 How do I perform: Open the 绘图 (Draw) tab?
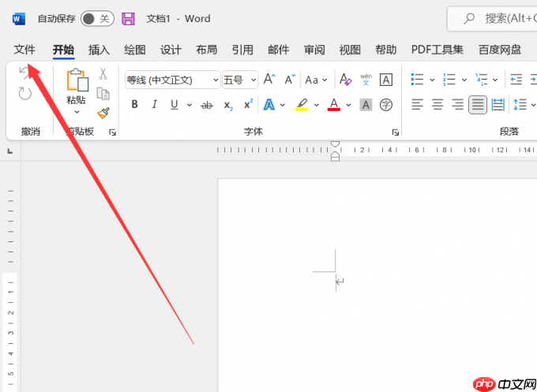135,50
